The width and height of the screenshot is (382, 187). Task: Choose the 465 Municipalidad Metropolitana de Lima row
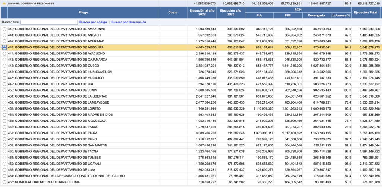coord(4,182)
